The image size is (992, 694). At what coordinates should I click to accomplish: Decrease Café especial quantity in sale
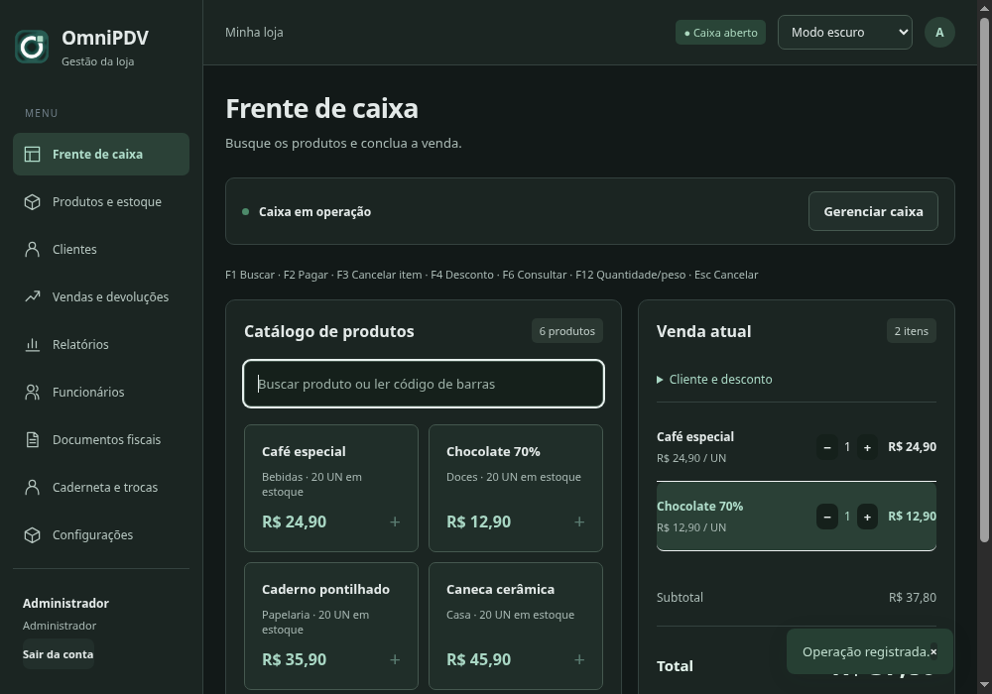point(827,447)
